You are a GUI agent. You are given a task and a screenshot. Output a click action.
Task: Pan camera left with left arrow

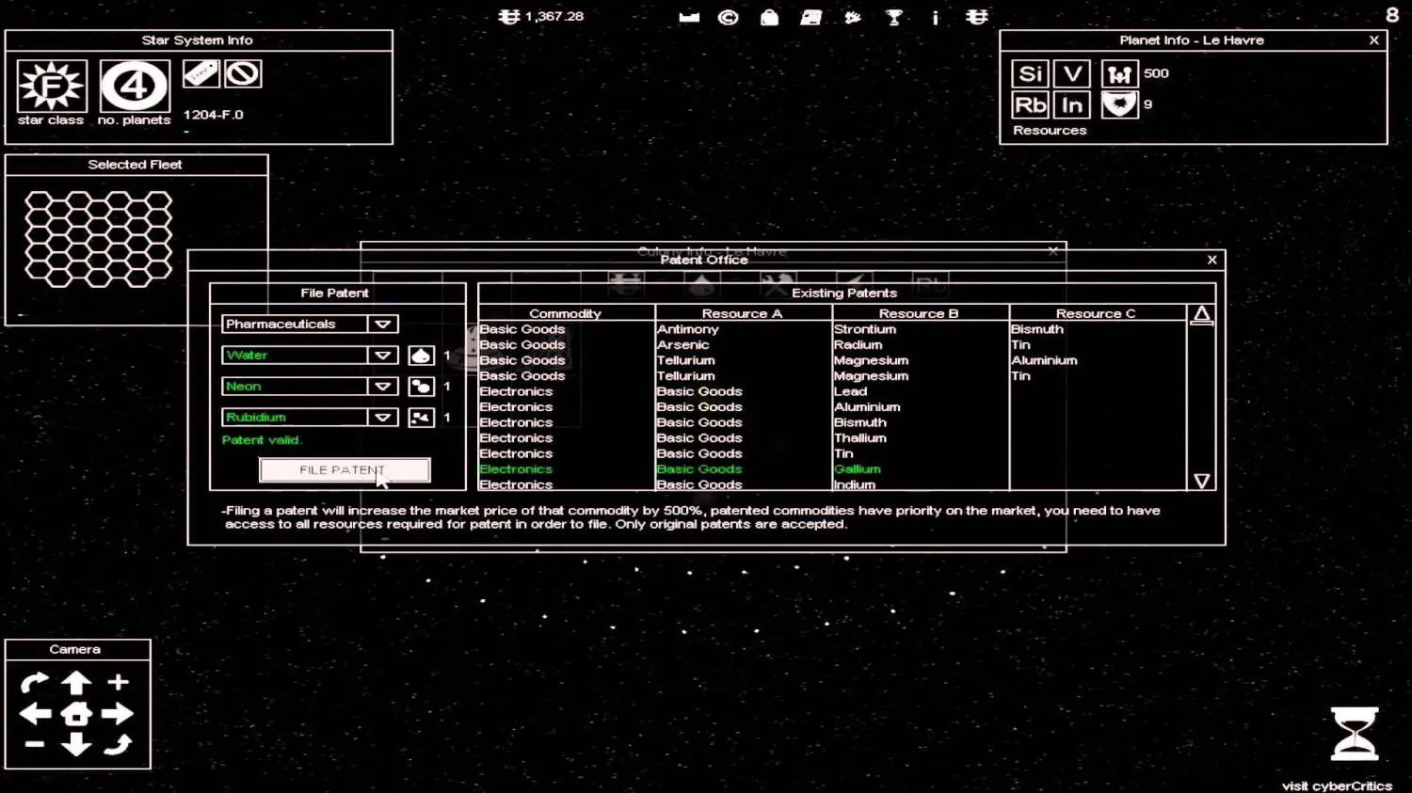coord(36,714)
